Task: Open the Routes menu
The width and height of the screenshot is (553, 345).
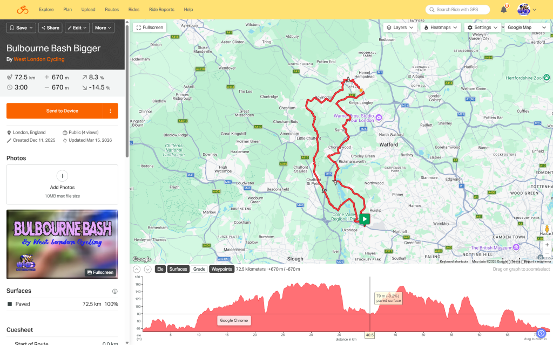Action: coord(112,10)
